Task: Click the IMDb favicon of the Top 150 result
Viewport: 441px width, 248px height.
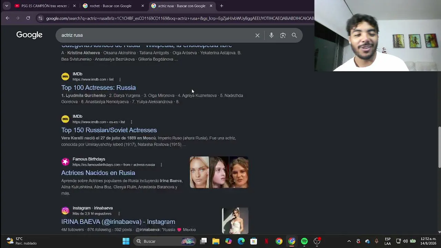Action: pyautogui.click(x=65, y=119)
